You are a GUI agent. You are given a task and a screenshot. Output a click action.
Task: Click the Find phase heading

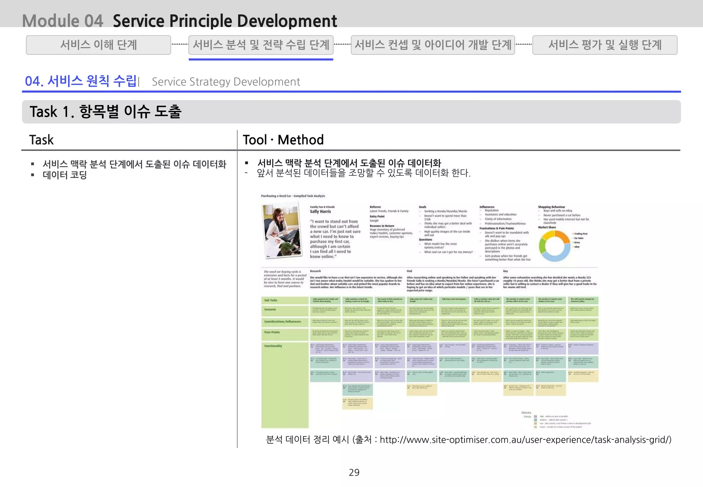pyautogui.click(x=409, y=271)
